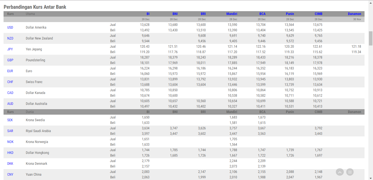The height and width of the screenshot is (180, 373).
Task: Open the EUR currency link
Action: 10,71
